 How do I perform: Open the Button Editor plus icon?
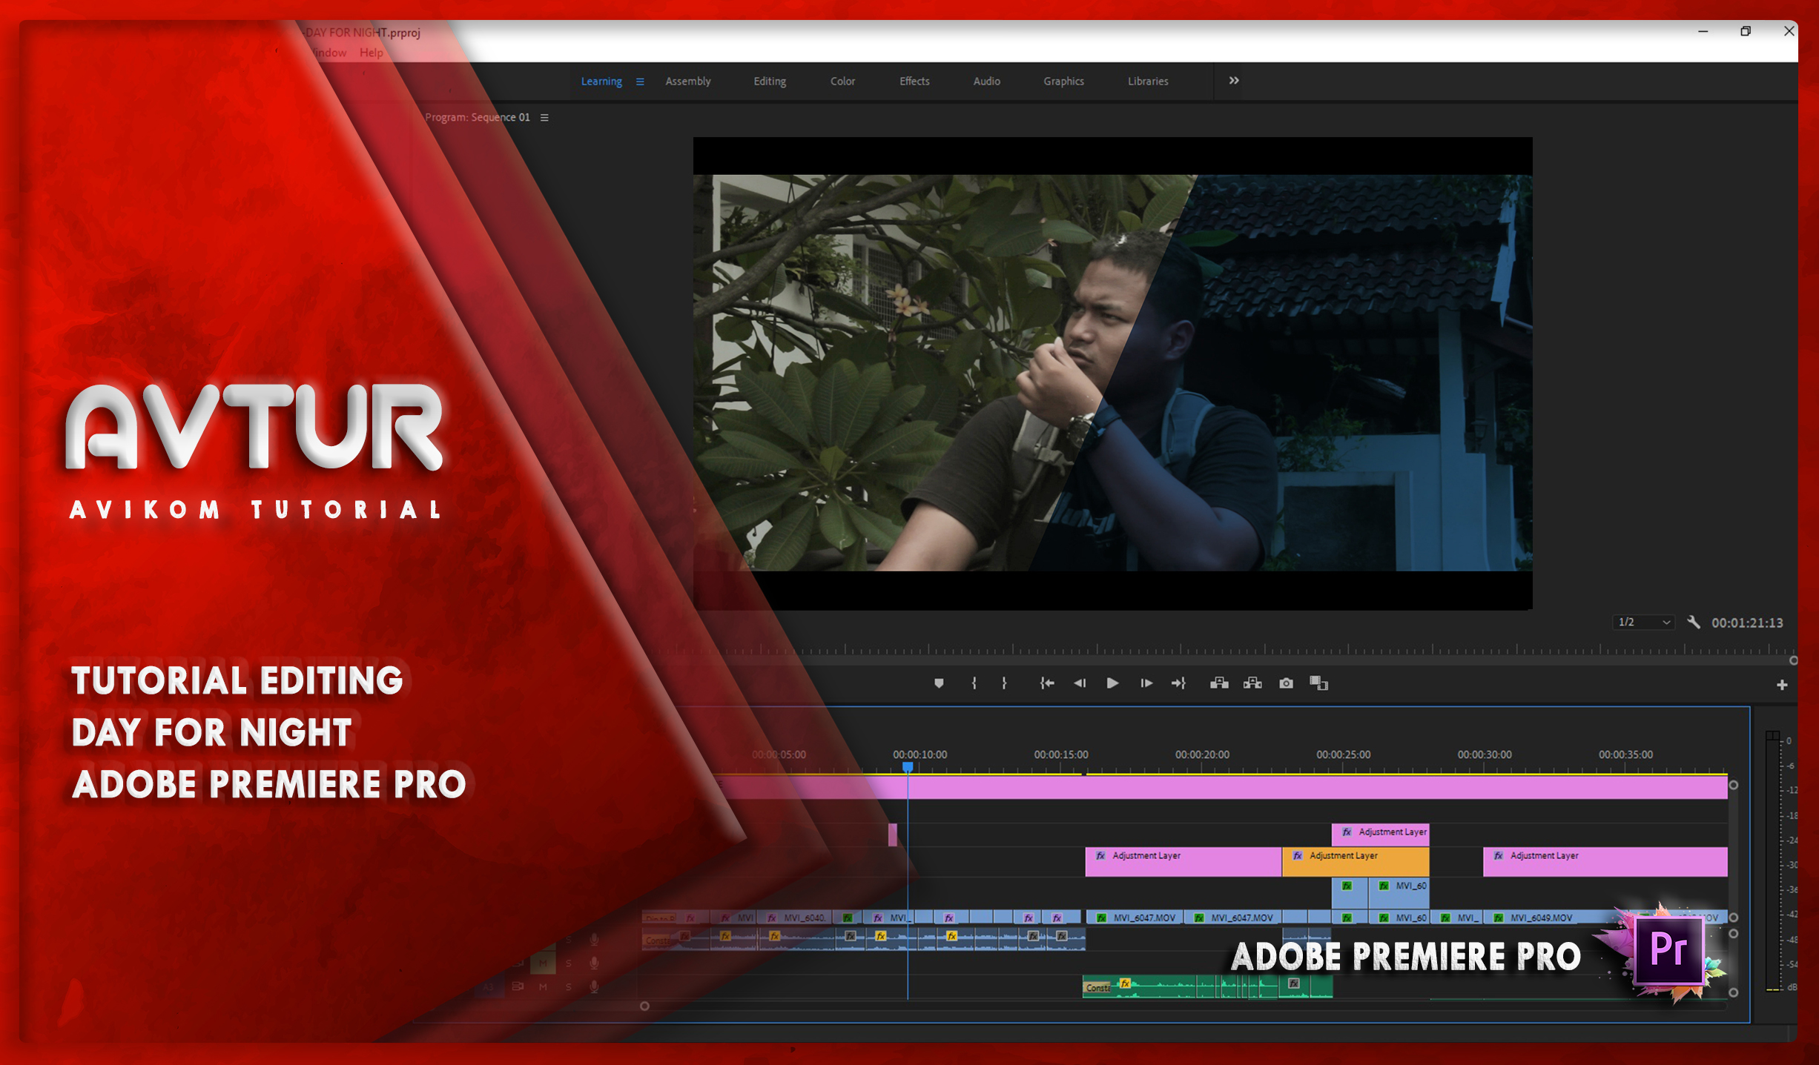[x=1782, y=686]
